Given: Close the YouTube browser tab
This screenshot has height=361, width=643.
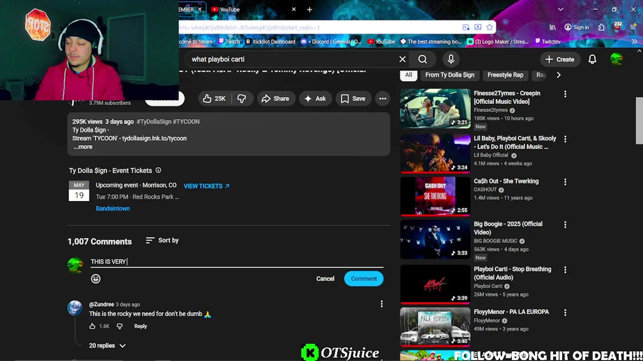Looking at the screenshot, I should point(294,10).
